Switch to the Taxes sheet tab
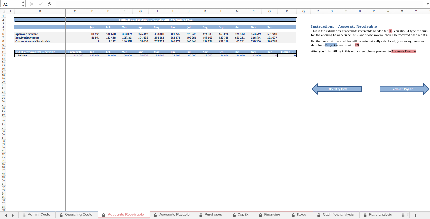Image resolution: width=430 pixels, height=219 pixels. click(298, 215)
